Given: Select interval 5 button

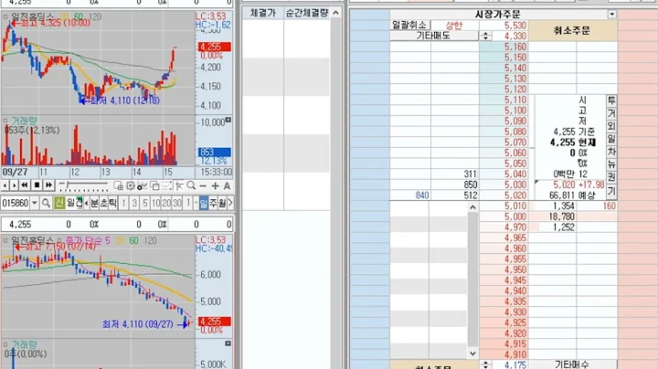Looking at the screenshot, I should [x=145, y=204].
